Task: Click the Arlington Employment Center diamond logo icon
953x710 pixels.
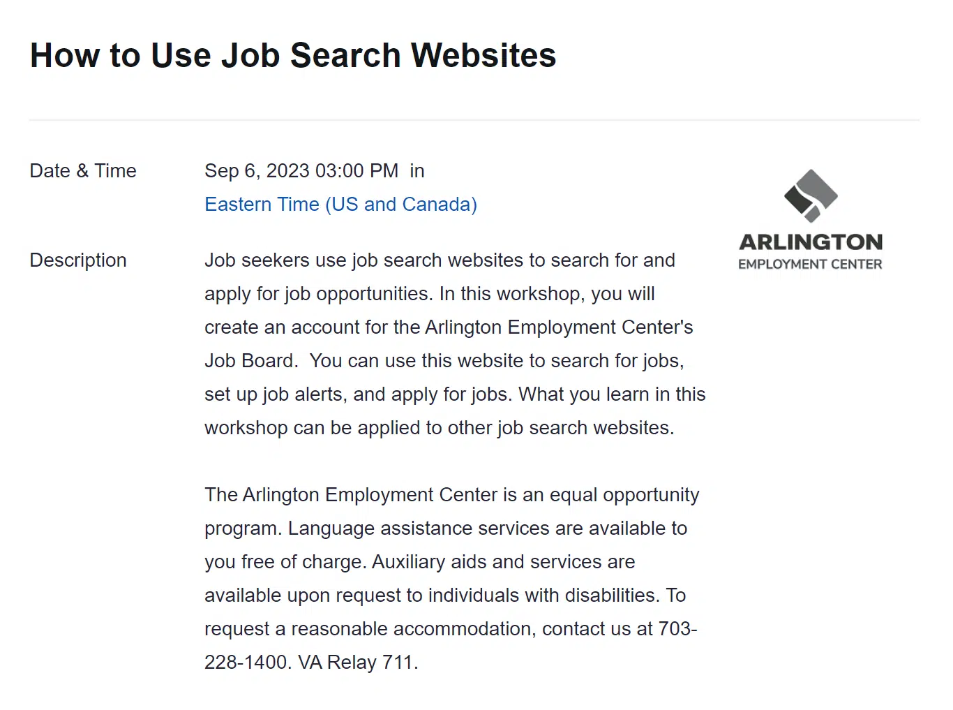Action: [x=811, y=196]
